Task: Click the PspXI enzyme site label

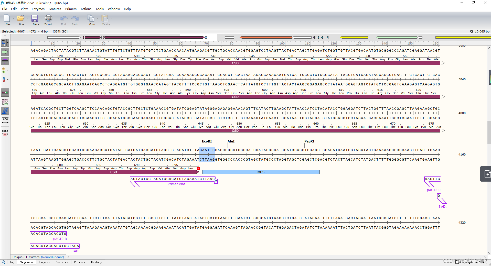Action: coord(309,141)
